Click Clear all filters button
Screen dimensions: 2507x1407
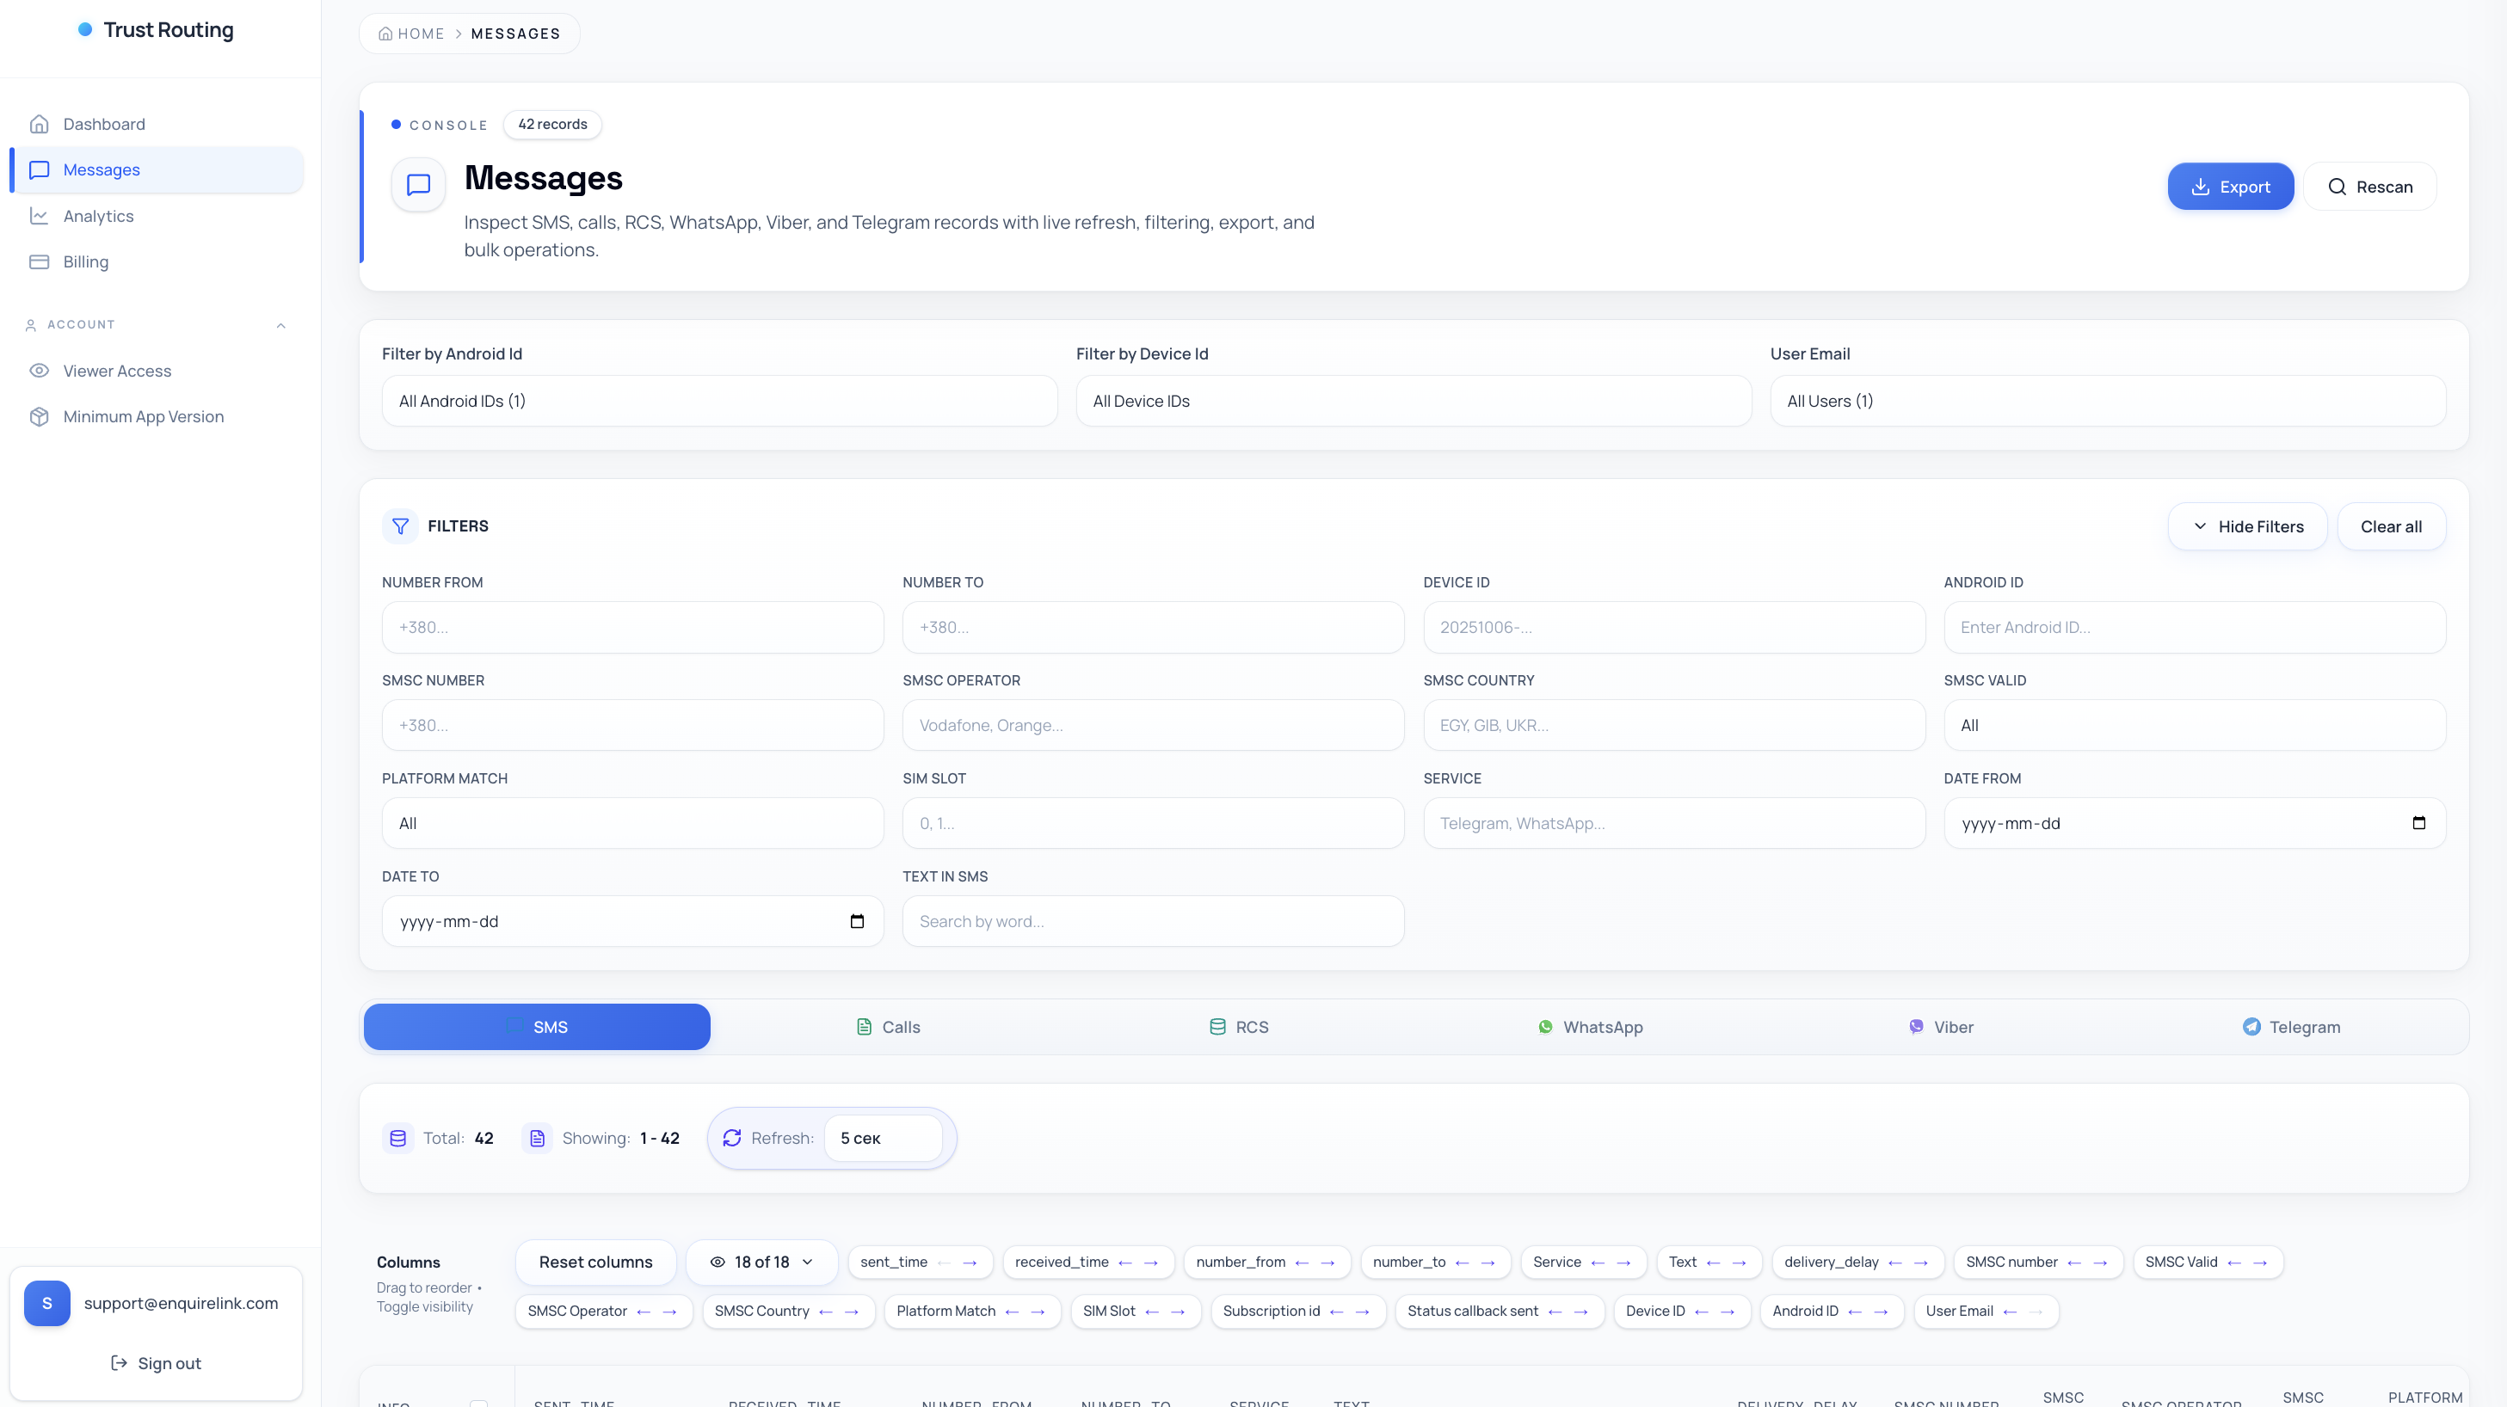pyautogui.click(x=2391, y=526)
